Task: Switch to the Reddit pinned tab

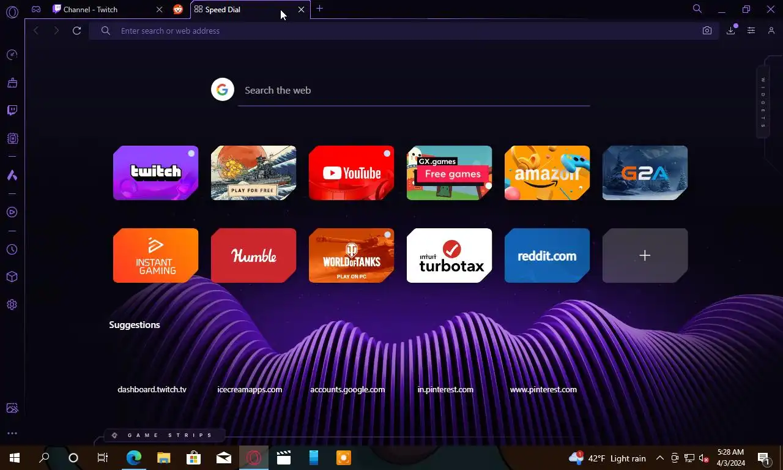Action: pos(178,9)
